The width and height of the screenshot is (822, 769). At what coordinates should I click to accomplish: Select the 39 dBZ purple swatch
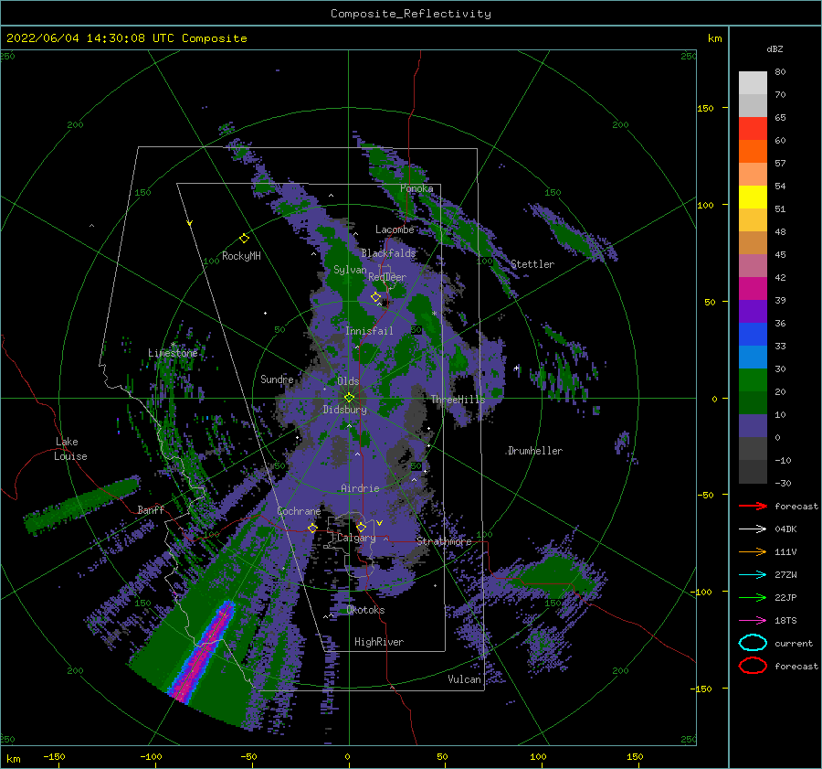pos(753,311)
